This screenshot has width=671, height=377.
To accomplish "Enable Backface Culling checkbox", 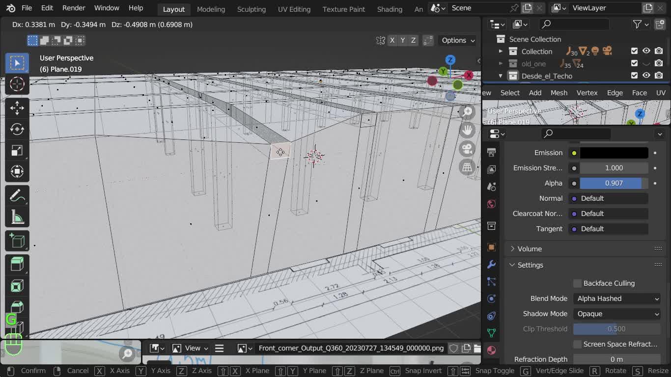I will [x=578, y=283].
